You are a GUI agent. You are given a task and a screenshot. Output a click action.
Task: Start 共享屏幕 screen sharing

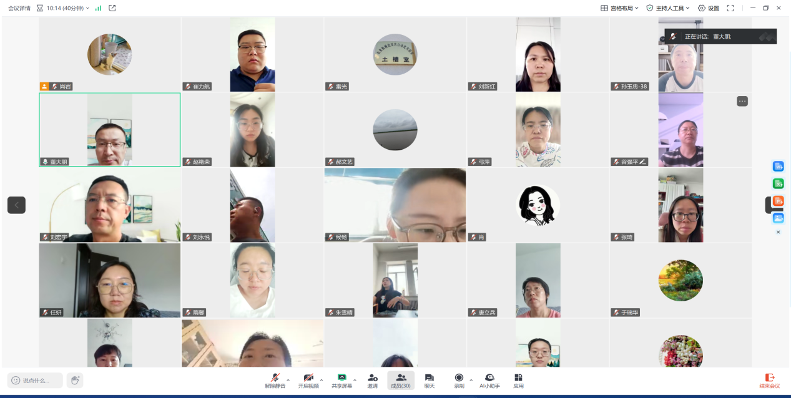click(x=341, y=381)
